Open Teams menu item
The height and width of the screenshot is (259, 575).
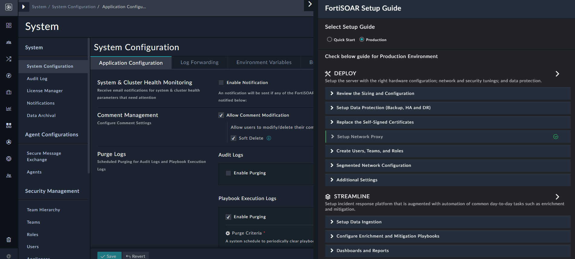click(x=33, y=222)
